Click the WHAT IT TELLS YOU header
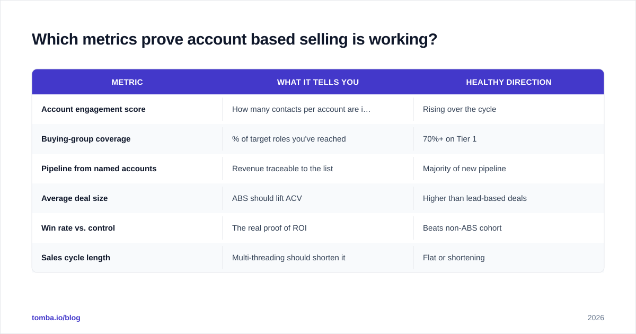 point(318,82)
